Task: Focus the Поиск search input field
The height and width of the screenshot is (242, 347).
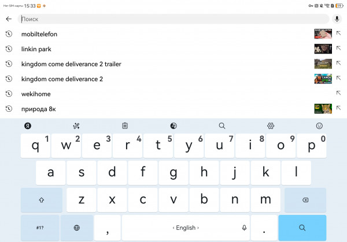Action: pyautogui.click(x=173, y=19)
